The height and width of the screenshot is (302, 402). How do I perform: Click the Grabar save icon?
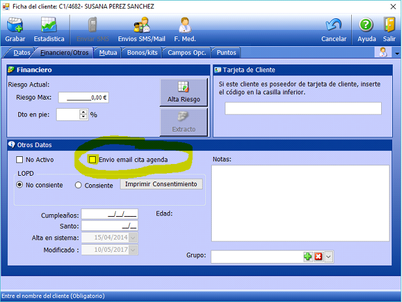pos(15,27)
